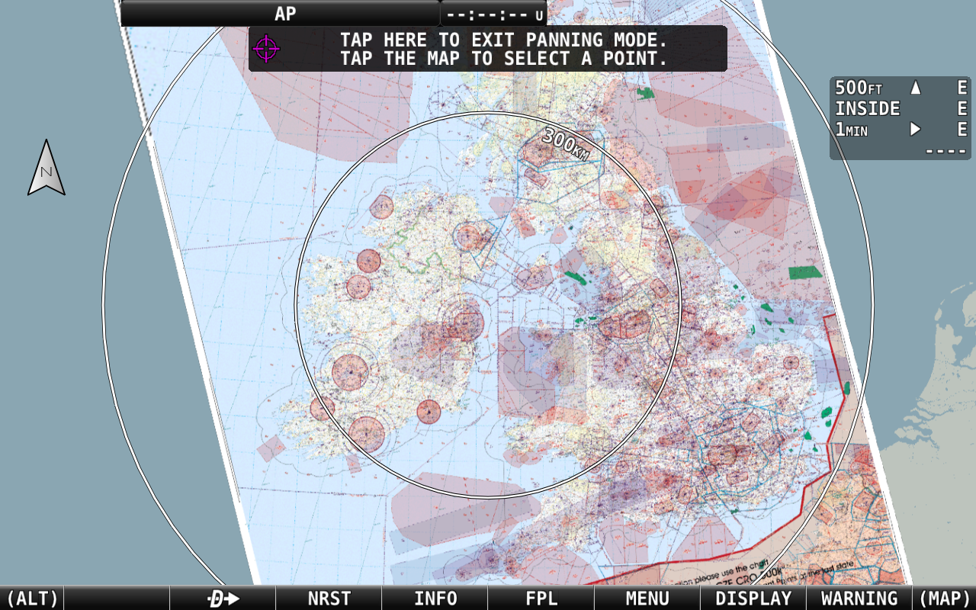Screen dimensions: 976x610
Task: Select the (ALT) softkey
Action: click(x=32, y=599)
